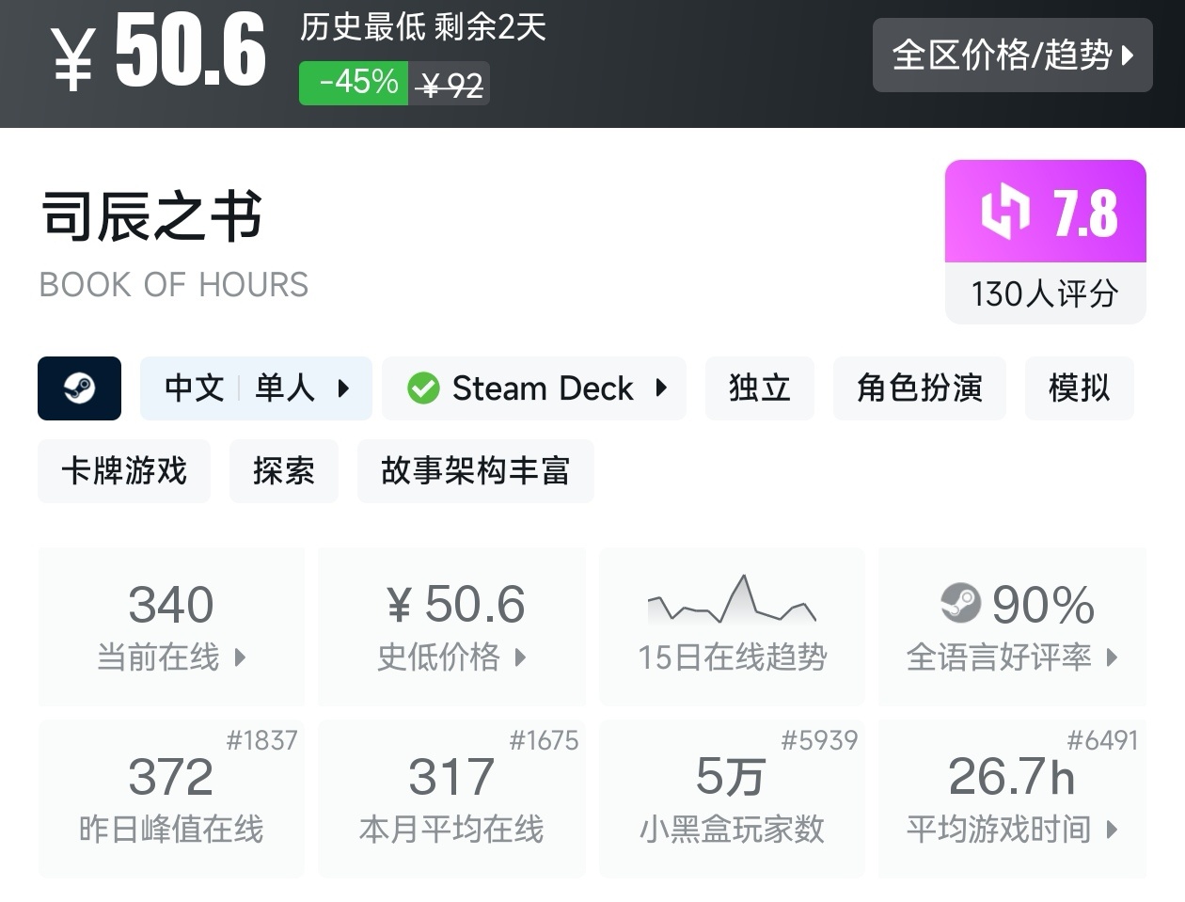This screenshot has width=1185, height=902.
Task: Open all-region price and trend view
Action: click(x=1012, y=55)
